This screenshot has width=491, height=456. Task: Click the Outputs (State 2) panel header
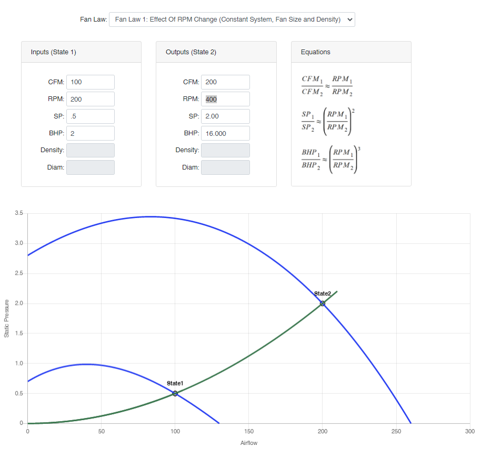216,52
